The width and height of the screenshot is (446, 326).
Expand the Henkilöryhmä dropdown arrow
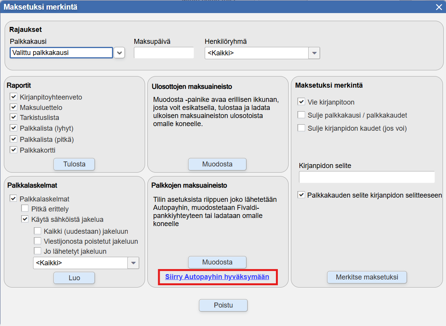tap(314, 53)
